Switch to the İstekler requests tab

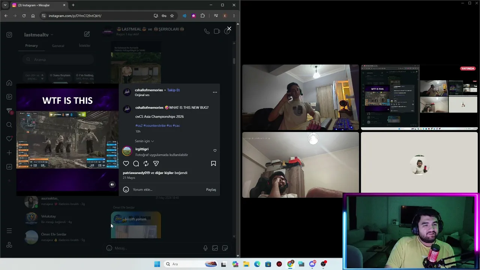point(85,46)
